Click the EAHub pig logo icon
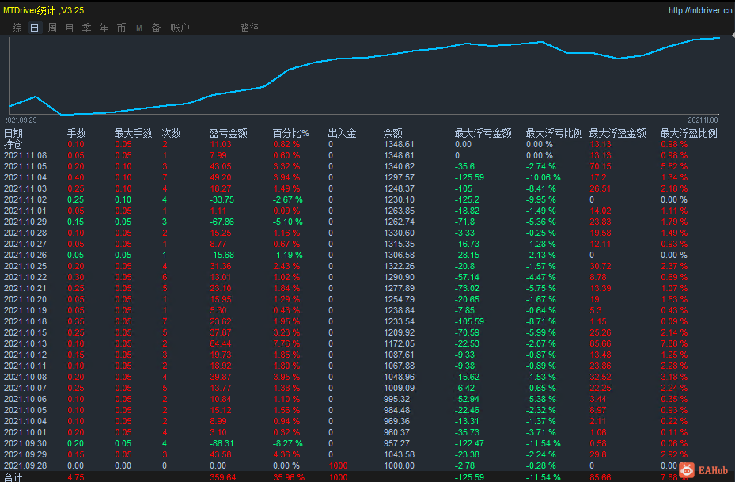The image size is (735, 482). [x=688, y=469]
